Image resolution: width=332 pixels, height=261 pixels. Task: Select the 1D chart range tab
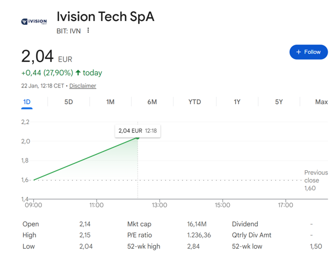[27, 102]
